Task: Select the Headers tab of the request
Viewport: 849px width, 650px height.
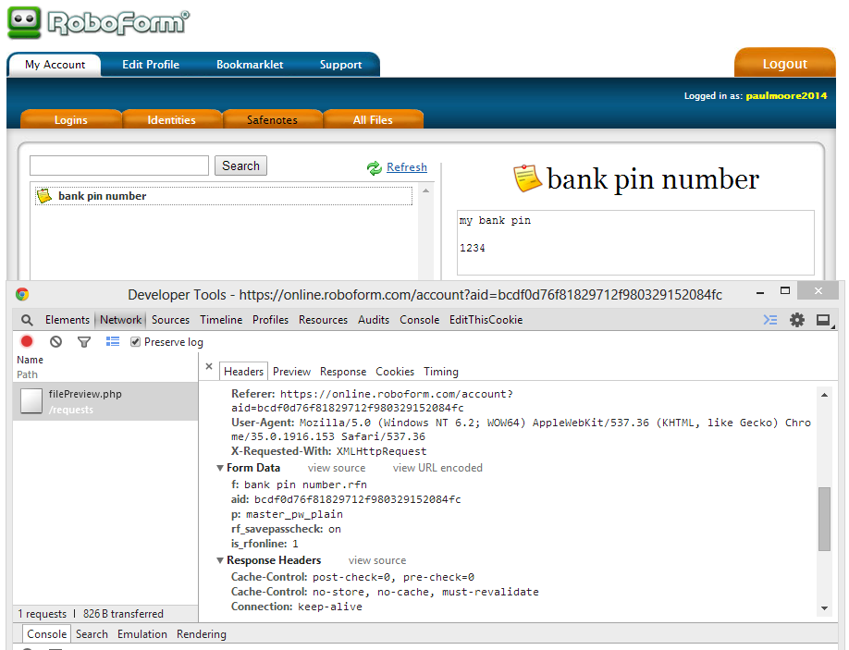Action: [243, 372]
